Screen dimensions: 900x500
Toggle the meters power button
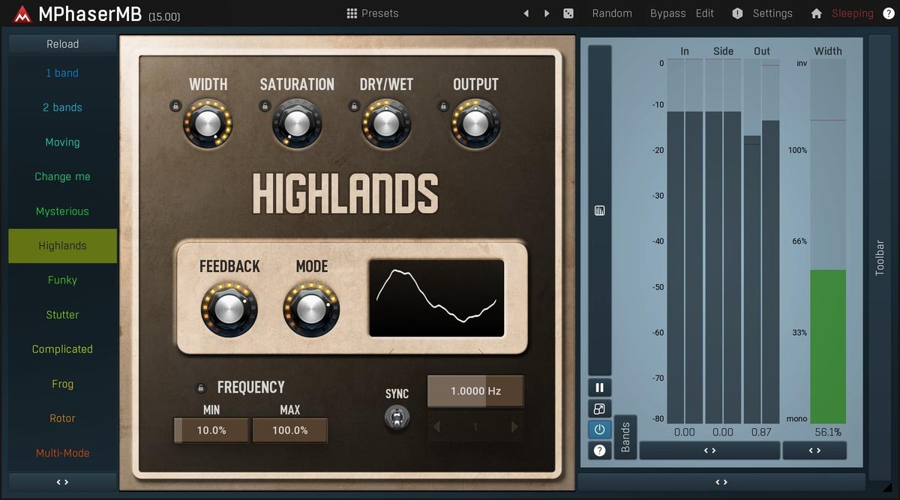pos(599,430)
